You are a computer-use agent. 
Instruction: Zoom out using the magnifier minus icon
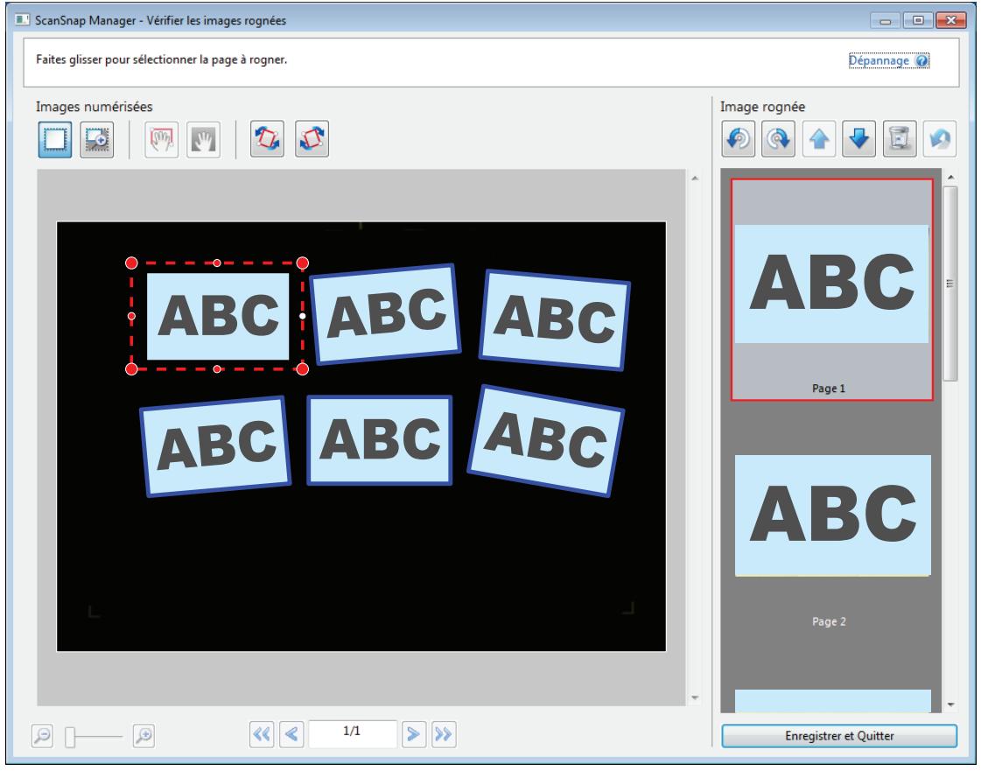click(x=43, y=735)
